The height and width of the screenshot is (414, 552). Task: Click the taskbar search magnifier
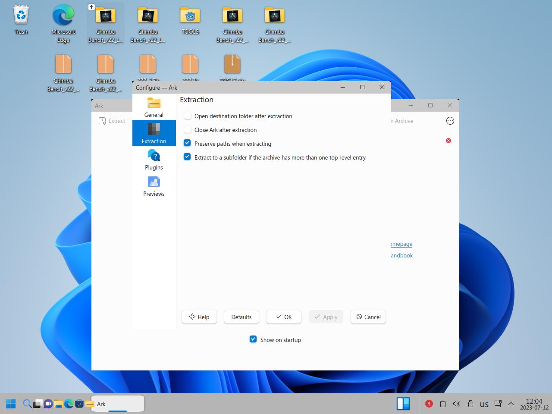point(27,404)
